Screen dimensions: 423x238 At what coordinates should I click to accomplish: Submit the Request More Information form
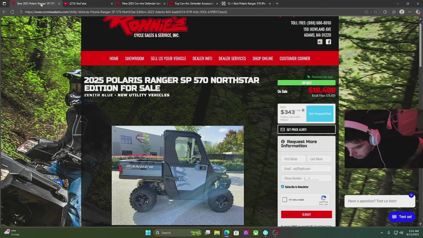(x=306, y=215)
